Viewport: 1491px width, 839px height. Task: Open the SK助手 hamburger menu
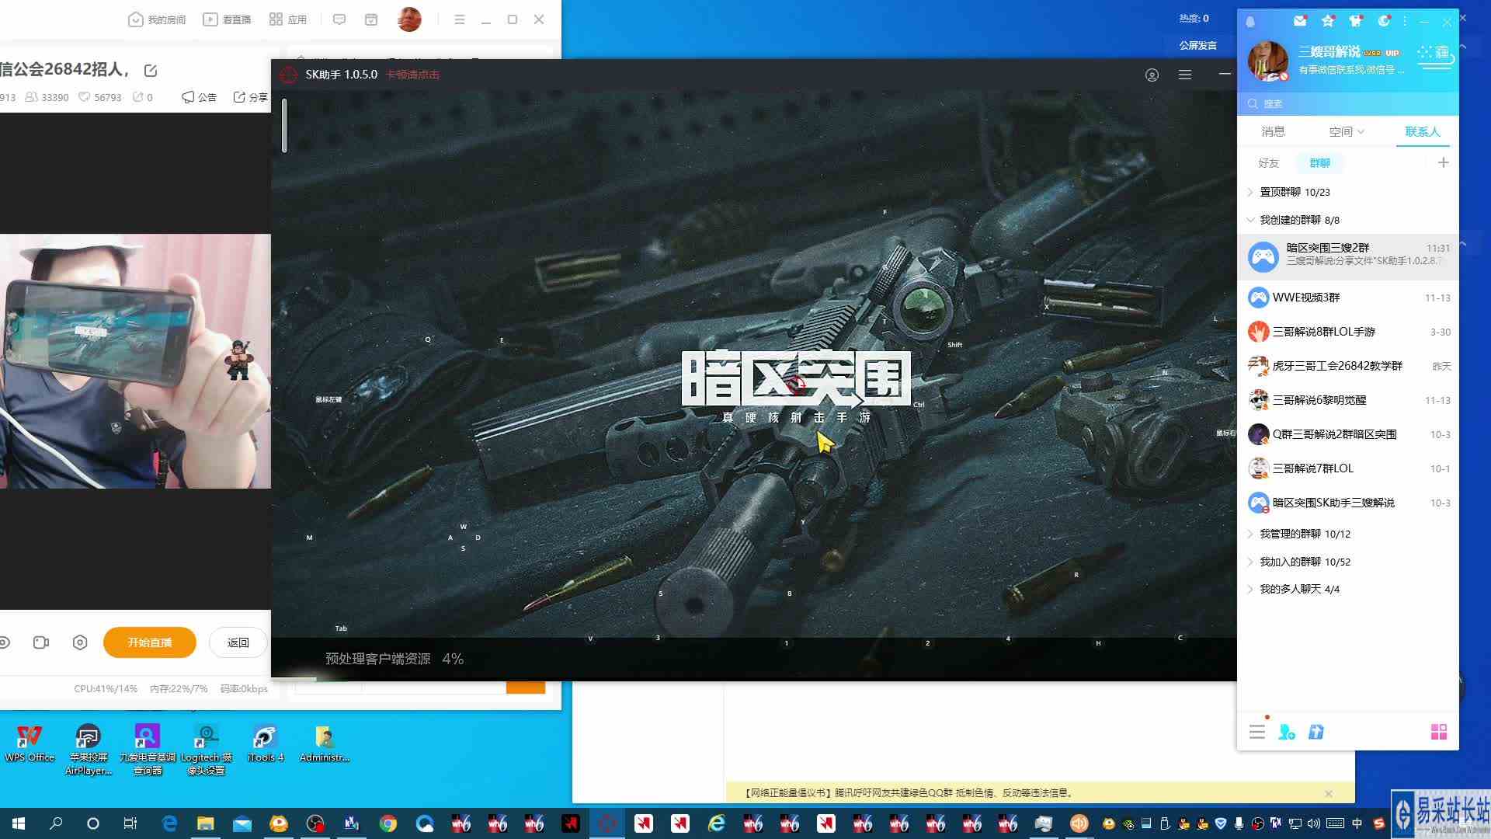[x=1184, y=75]
